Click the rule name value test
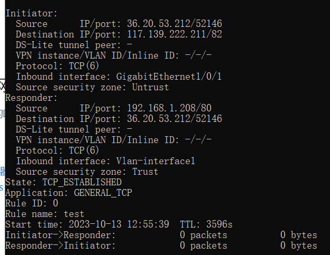 click(x=74, y=214)
